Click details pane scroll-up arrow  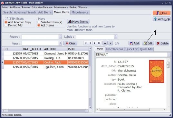[168, 60]
